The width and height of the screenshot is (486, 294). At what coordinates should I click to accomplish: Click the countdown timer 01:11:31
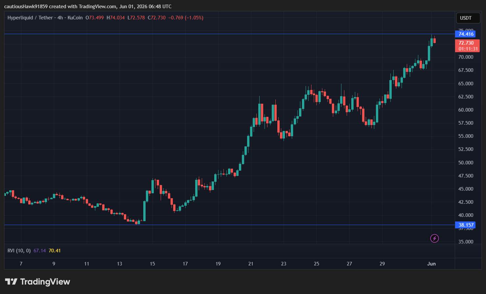coord(468,49)
